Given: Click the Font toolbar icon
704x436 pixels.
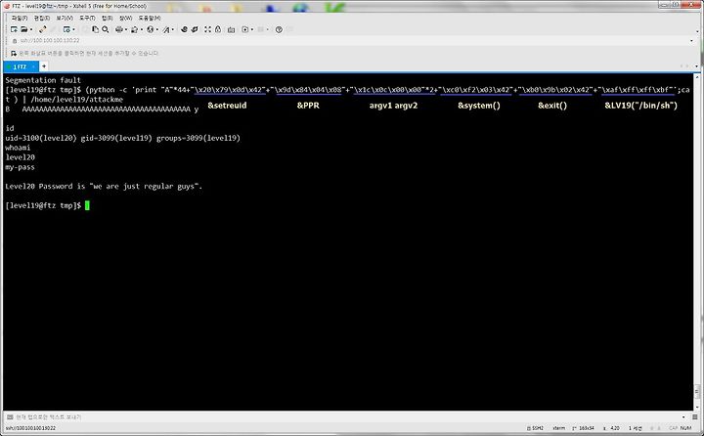Looking at the screenshot, I should [166, 29].
